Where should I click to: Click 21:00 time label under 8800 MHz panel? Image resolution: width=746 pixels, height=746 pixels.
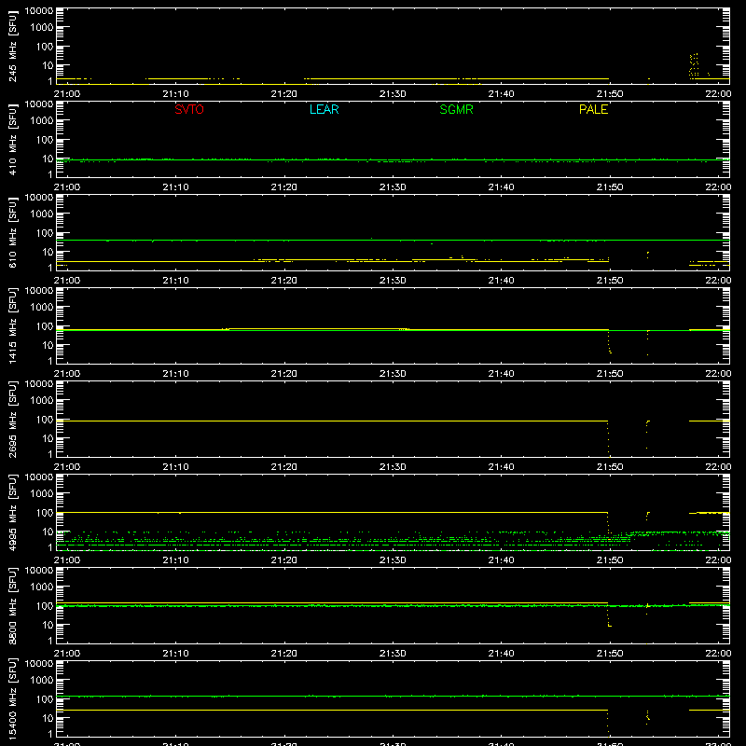67,654
